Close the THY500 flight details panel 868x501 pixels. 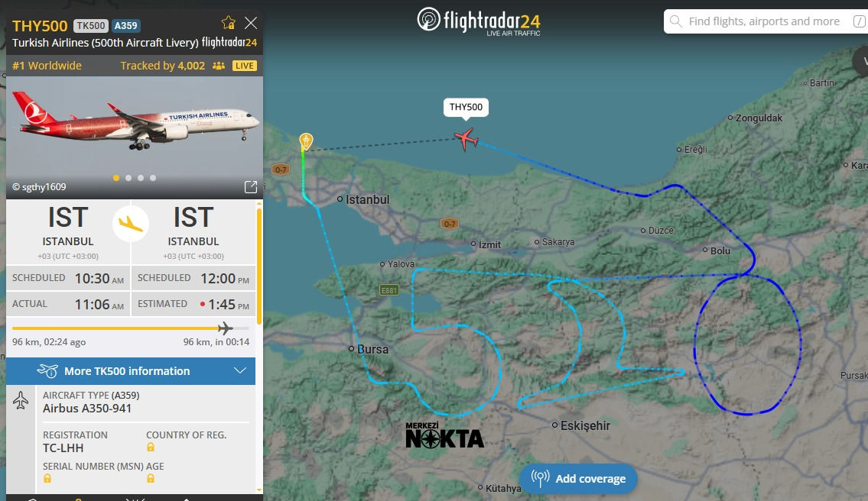(250, 22)
